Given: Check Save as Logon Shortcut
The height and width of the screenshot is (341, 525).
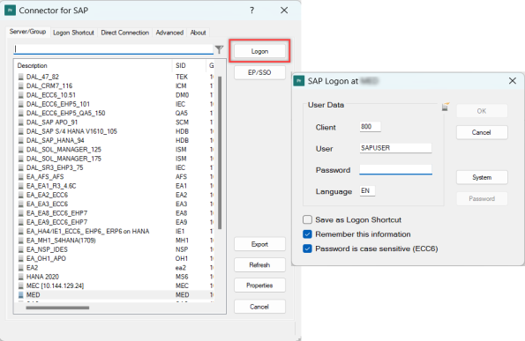Looking at the screenshot, I should pos(307,219).
